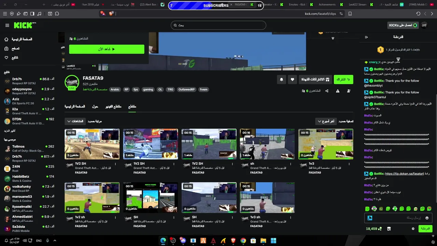
Task: Click the Gift subscriptions button
Action: click(x=315, y=79)
